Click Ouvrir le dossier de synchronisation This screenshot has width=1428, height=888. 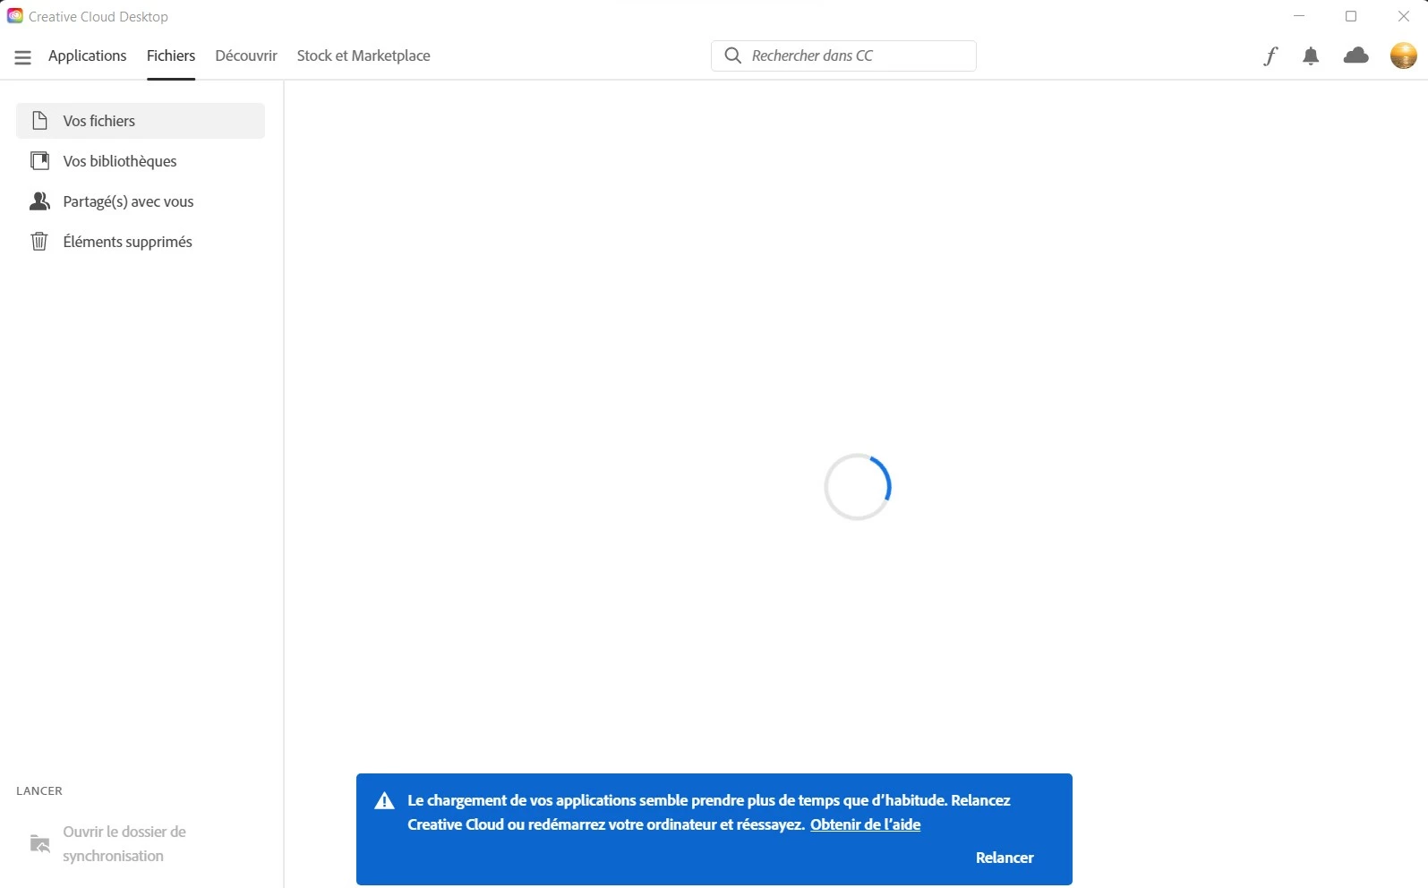point(124,844)
